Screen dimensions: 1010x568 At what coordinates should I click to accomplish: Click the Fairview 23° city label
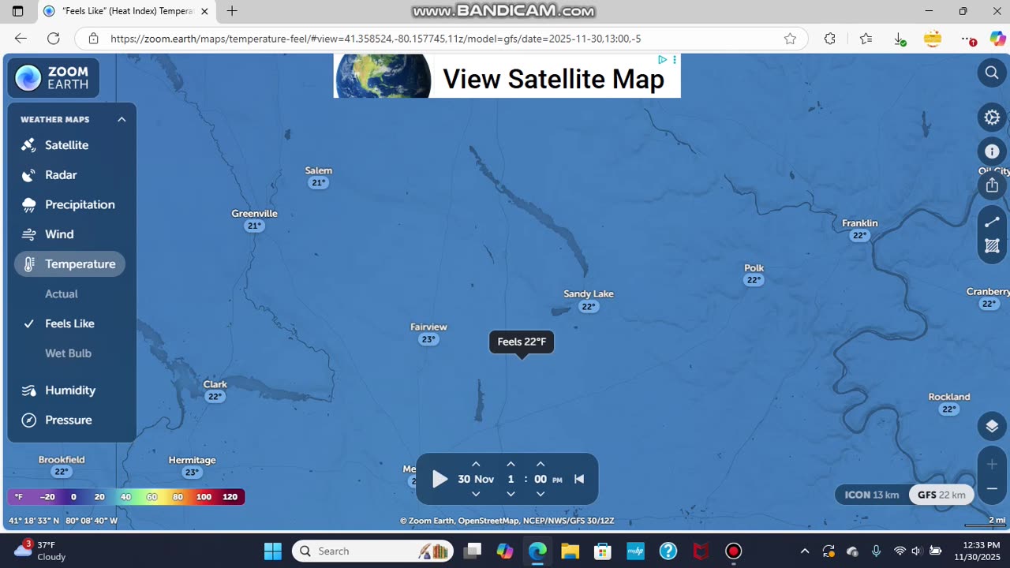tap(428, 333)
